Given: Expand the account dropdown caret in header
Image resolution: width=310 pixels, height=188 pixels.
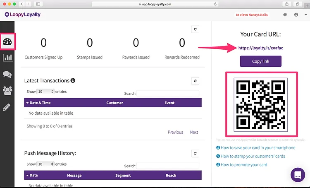Looking at the screenshot, I should 305,14.
